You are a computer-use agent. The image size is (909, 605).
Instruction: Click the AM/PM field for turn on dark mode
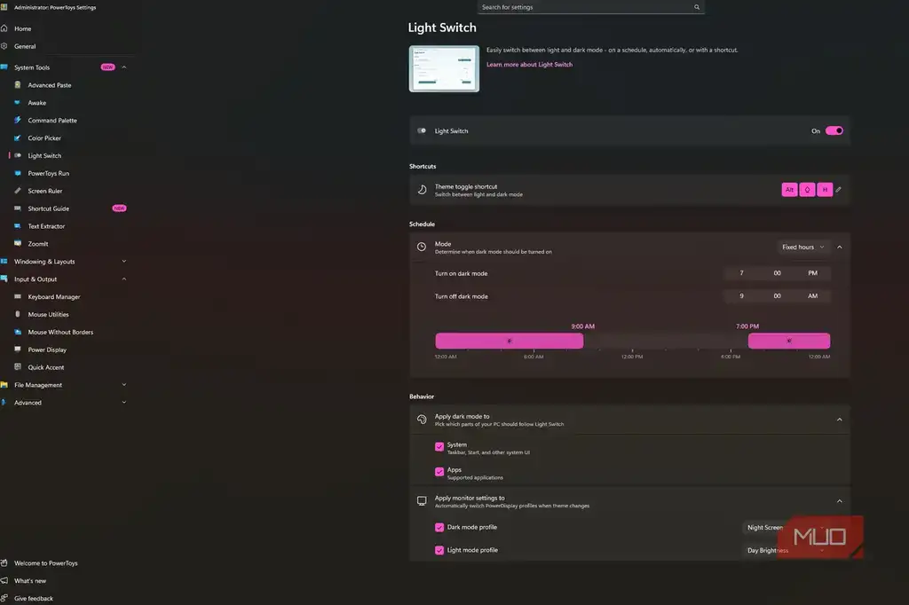tap(813, 273)
